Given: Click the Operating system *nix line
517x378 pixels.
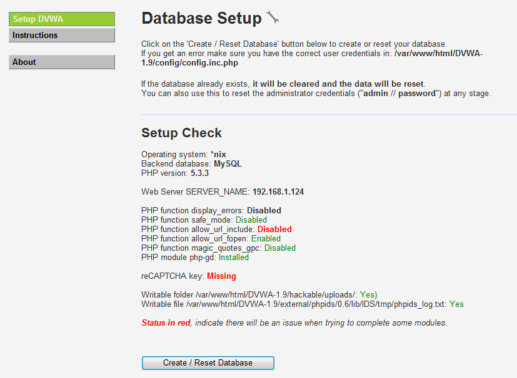Looking at the screenshot, I should 184,154.
